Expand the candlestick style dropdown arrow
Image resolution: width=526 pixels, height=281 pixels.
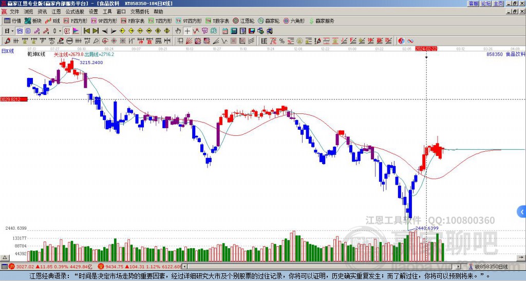[60, 31]
